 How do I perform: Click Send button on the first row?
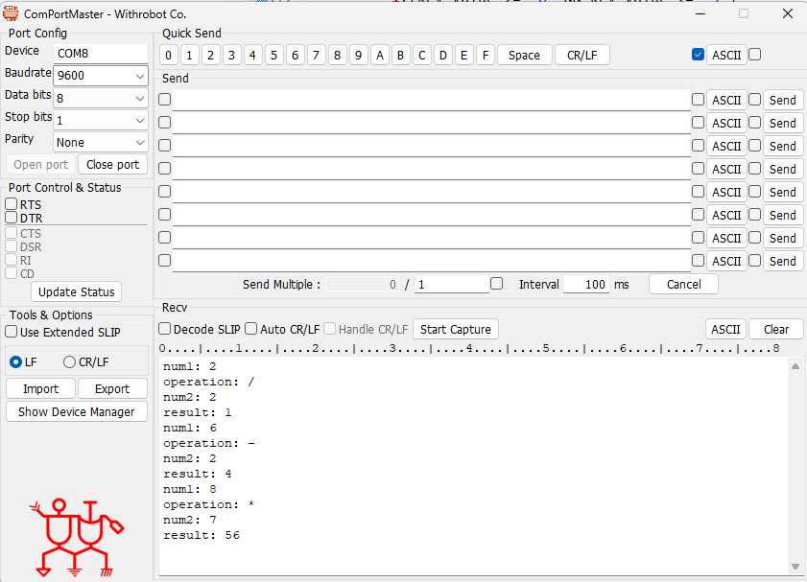[783, 101]
